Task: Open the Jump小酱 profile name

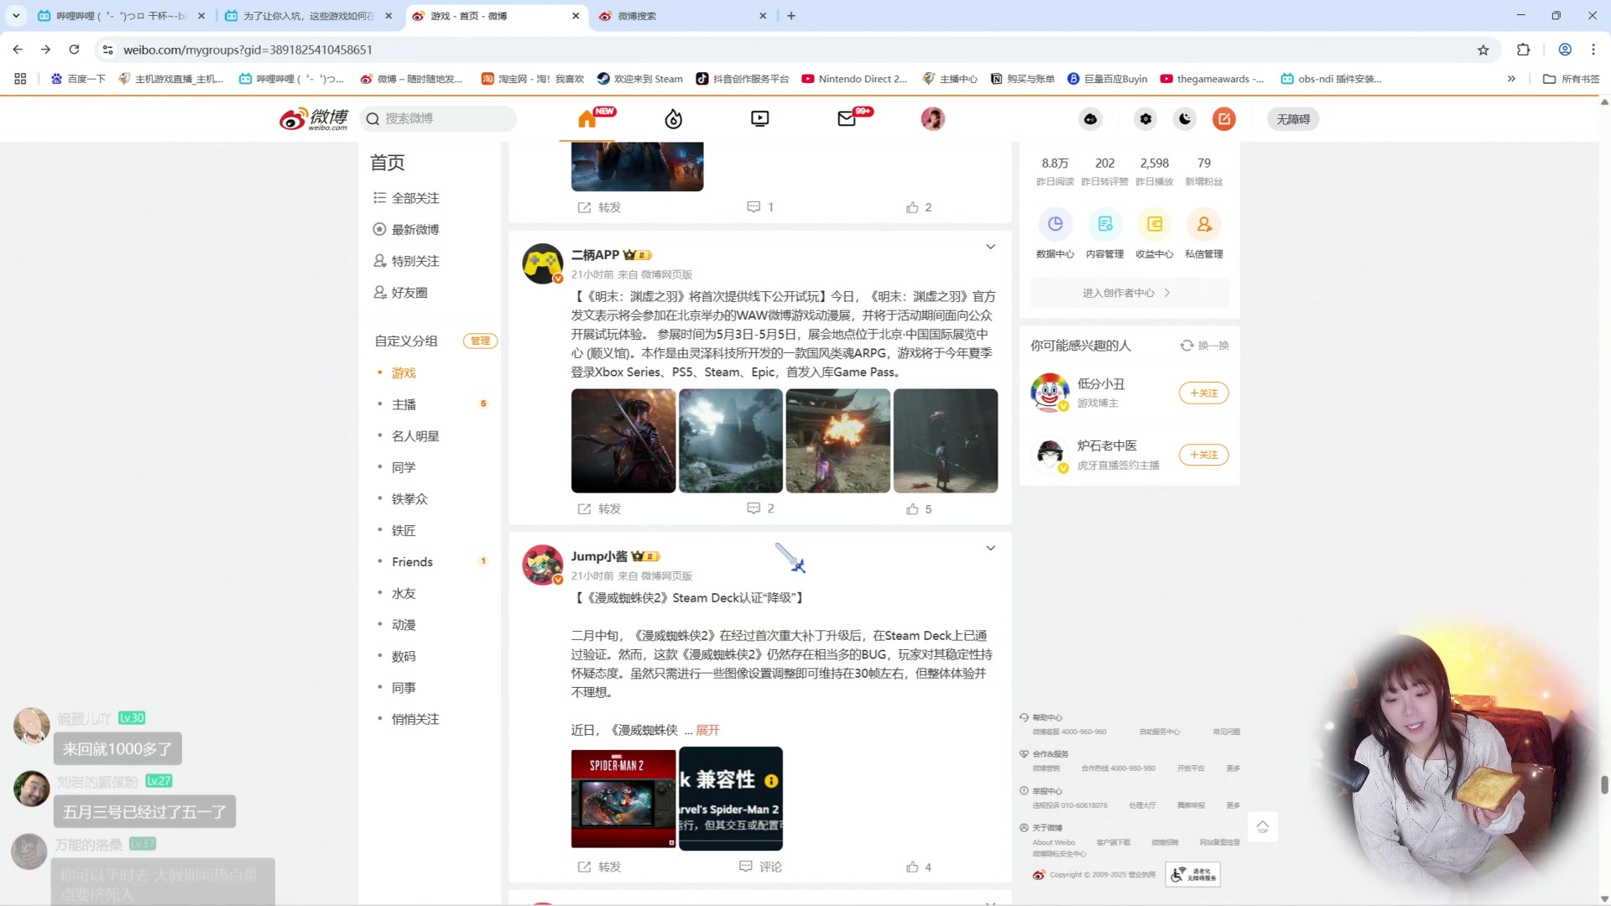Action: pos(599,556)
